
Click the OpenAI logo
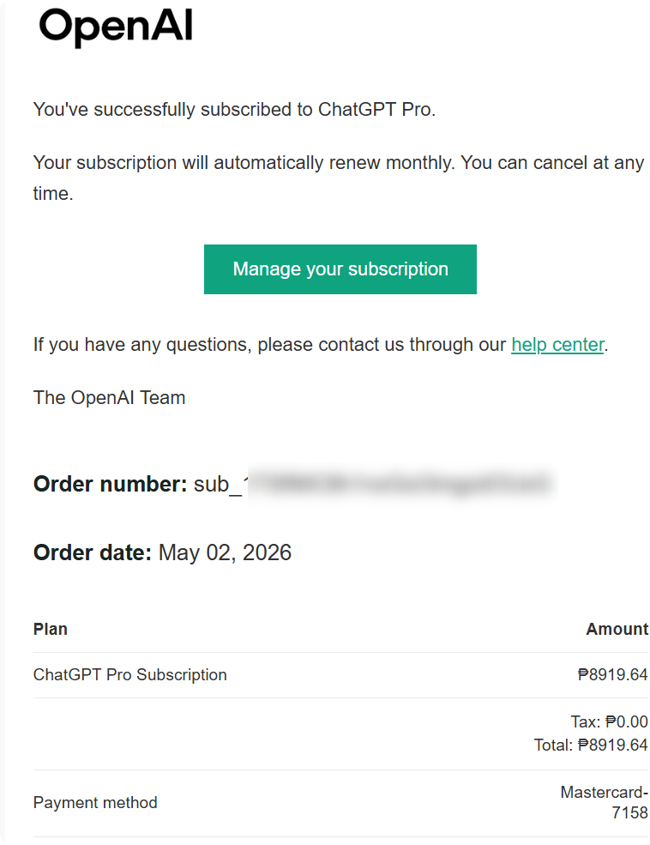coord(116,27)
